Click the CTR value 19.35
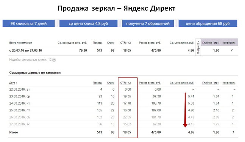The width and height of the screenshot is (245, 142). point(127,96)
